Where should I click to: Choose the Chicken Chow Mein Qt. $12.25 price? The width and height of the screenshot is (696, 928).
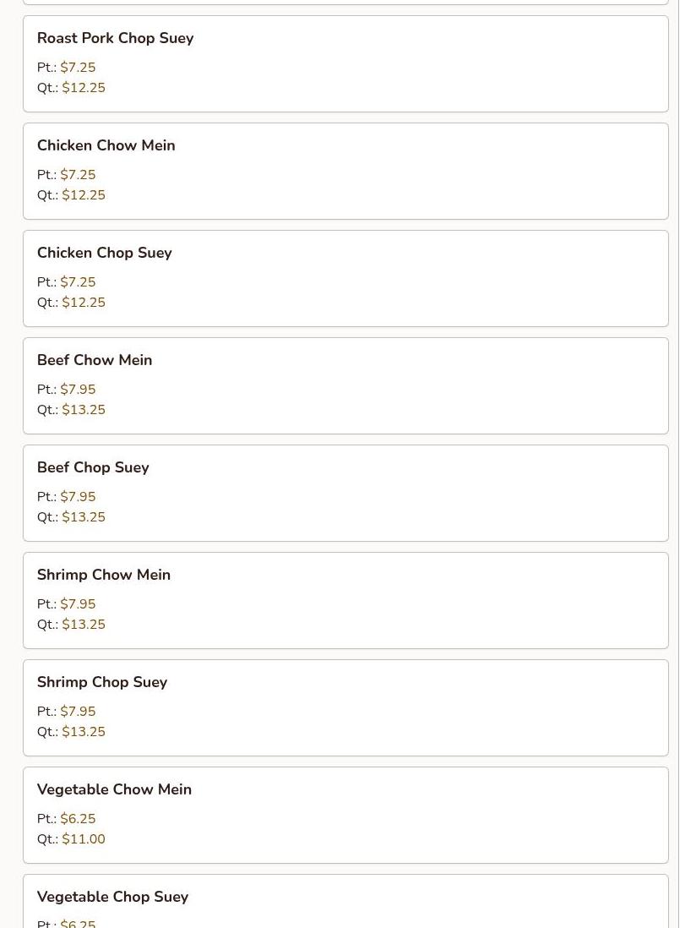[84, 194]
